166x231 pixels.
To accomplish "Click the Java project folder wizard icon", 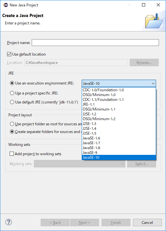I will 154,21.
